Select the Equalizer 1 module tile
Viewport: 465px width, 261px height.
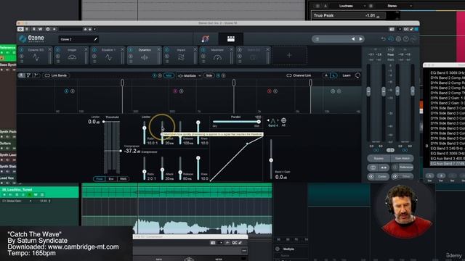(x=108, y=55)
